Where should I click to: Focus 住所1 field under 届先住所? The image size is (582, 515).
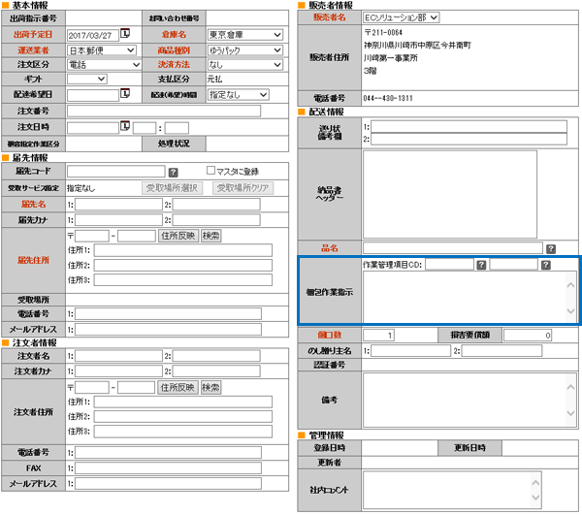click(183, 250)
